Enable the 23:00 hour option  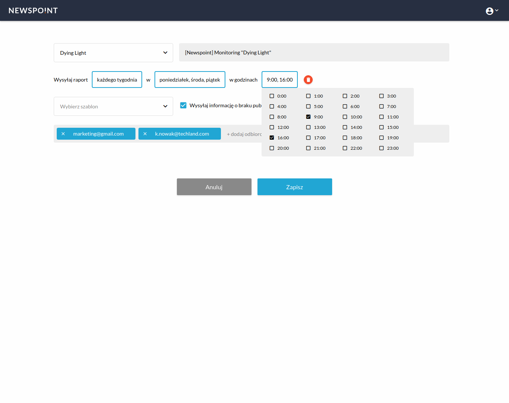[381, 148]
